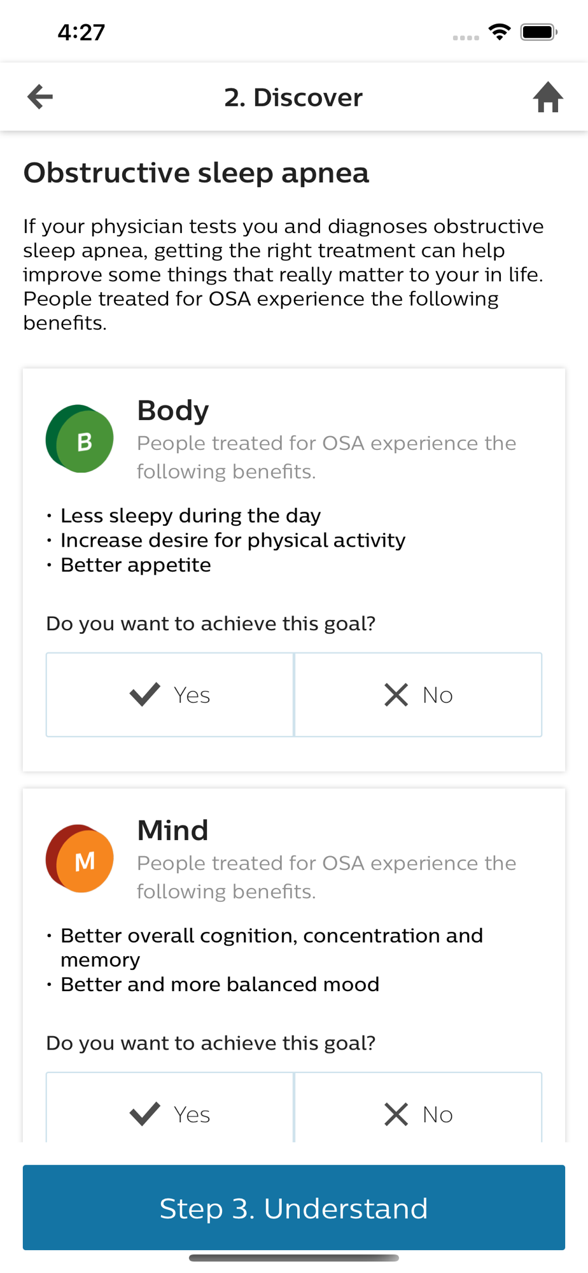This screenshot has height=1273, width=588.
Task: Tap the 4:27 clock in status bar
Action: pyautogui.click(x=81, y=32)
